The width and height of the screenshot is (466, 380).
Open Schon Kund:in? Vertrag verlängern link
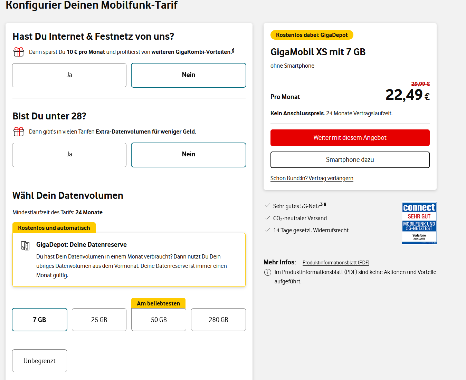point(312,178)
